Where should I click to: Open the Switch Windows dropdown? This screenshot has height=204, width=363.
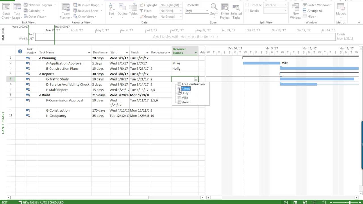tap(317, 5)
